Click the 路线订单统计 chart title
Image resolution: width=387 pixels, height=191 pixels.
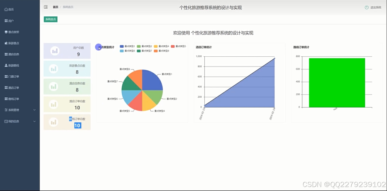[301, 47]
